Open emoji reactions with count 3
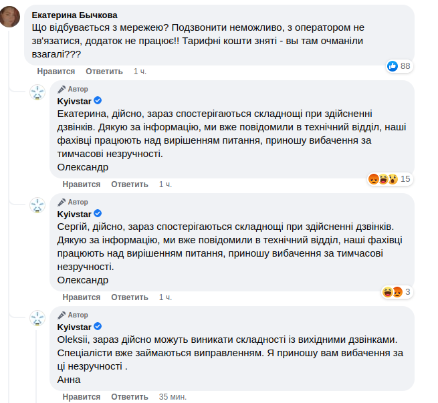438x403 pixels. pyautogui.click(x=397, y=291)
